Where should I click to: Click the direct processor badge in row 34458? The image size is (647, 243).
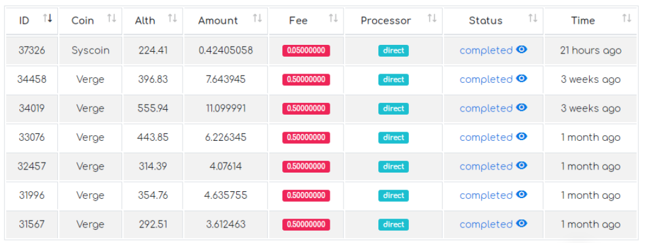point(394,80)
